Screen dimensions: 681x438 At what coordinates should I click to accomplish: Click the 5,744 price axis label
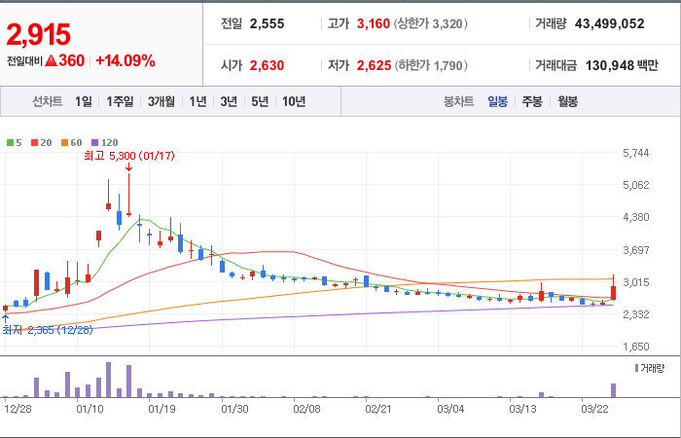pyautogui.click(x=636, y=153)
